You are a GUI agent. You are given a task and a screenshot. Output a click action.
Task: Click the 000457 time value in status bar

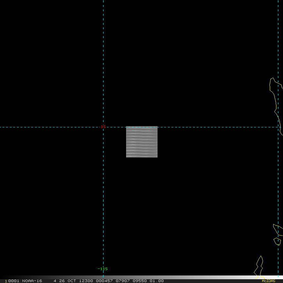click(x=104, y=281)
